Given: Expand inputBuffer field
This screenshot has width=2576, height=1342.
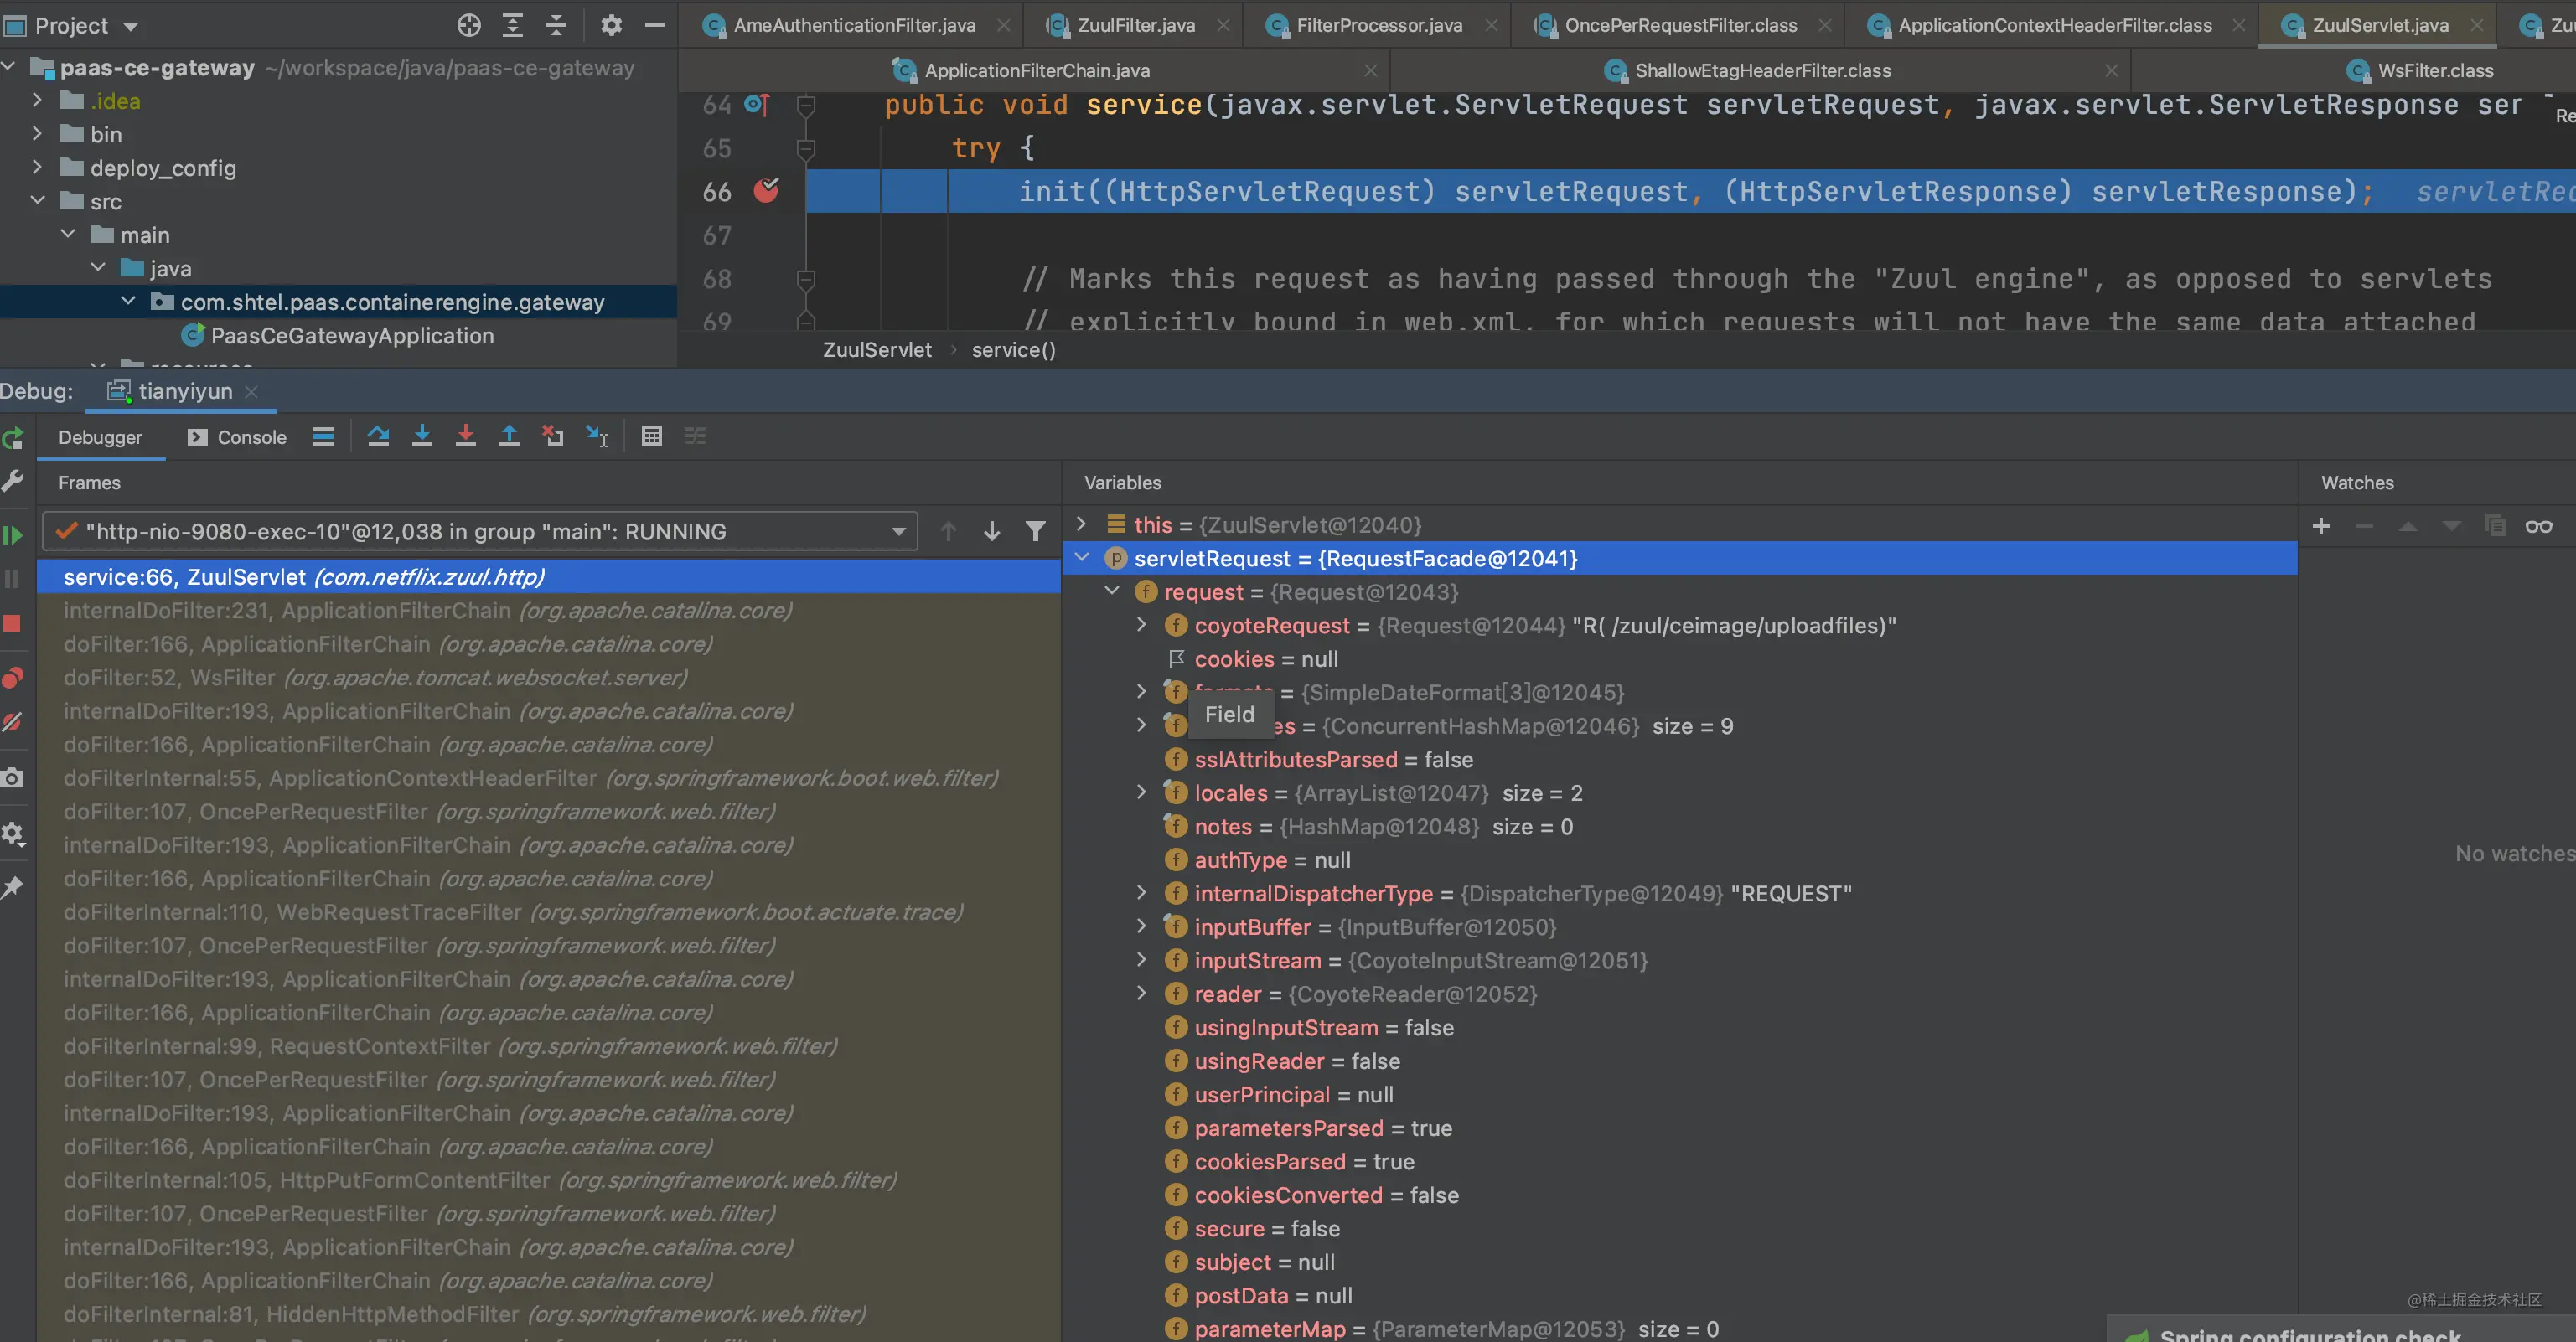Looking at the screenshot, I should click(1142, 926).
